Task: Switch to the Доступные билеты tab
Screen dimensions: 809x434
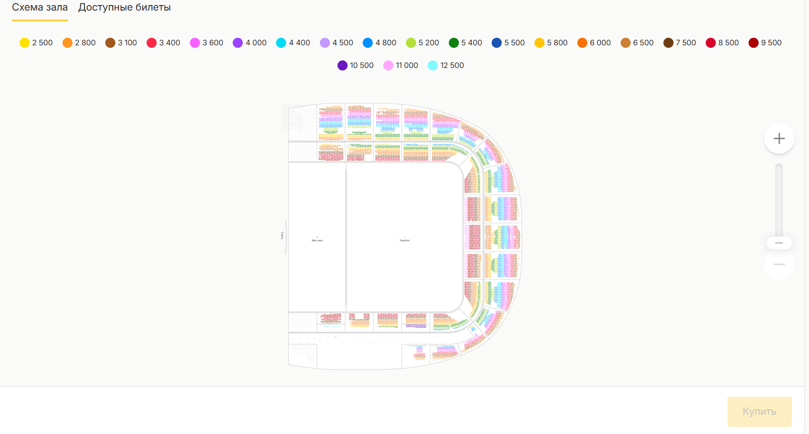Action: 124,8
